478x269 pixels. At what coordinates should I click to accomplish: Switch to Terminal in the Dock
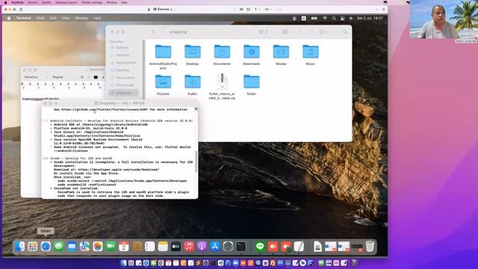tap(240, 247)
